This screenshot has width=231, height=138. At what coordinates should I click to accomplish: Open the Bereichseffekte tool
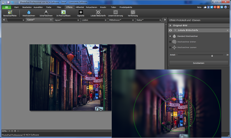click(10, 13)
